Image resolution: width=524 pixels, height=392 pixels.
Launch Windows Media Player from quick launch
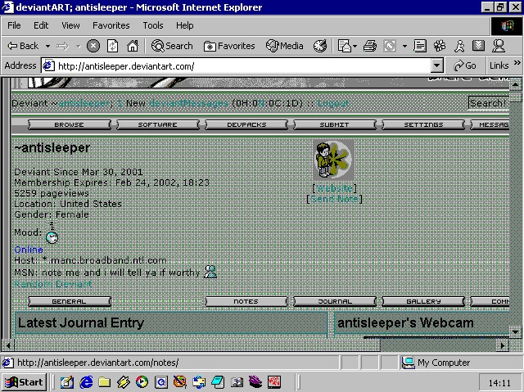point(142,382)
